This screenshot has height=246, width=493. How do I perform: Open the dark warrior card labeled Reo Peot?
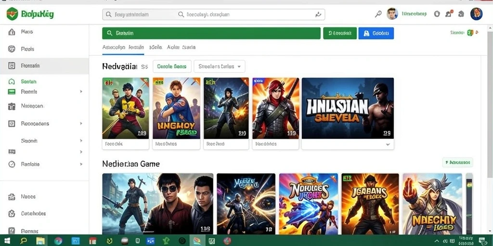point(226,113)
